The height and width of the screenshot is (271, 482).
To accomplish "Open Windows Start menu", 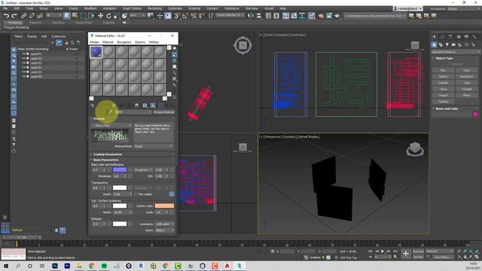I will pyautogui.click(x=5, y=266).
